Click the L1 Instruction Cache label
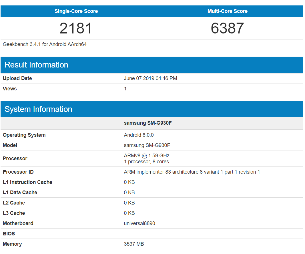The height and width of the screenshot is (254, 305). [27, 182]
